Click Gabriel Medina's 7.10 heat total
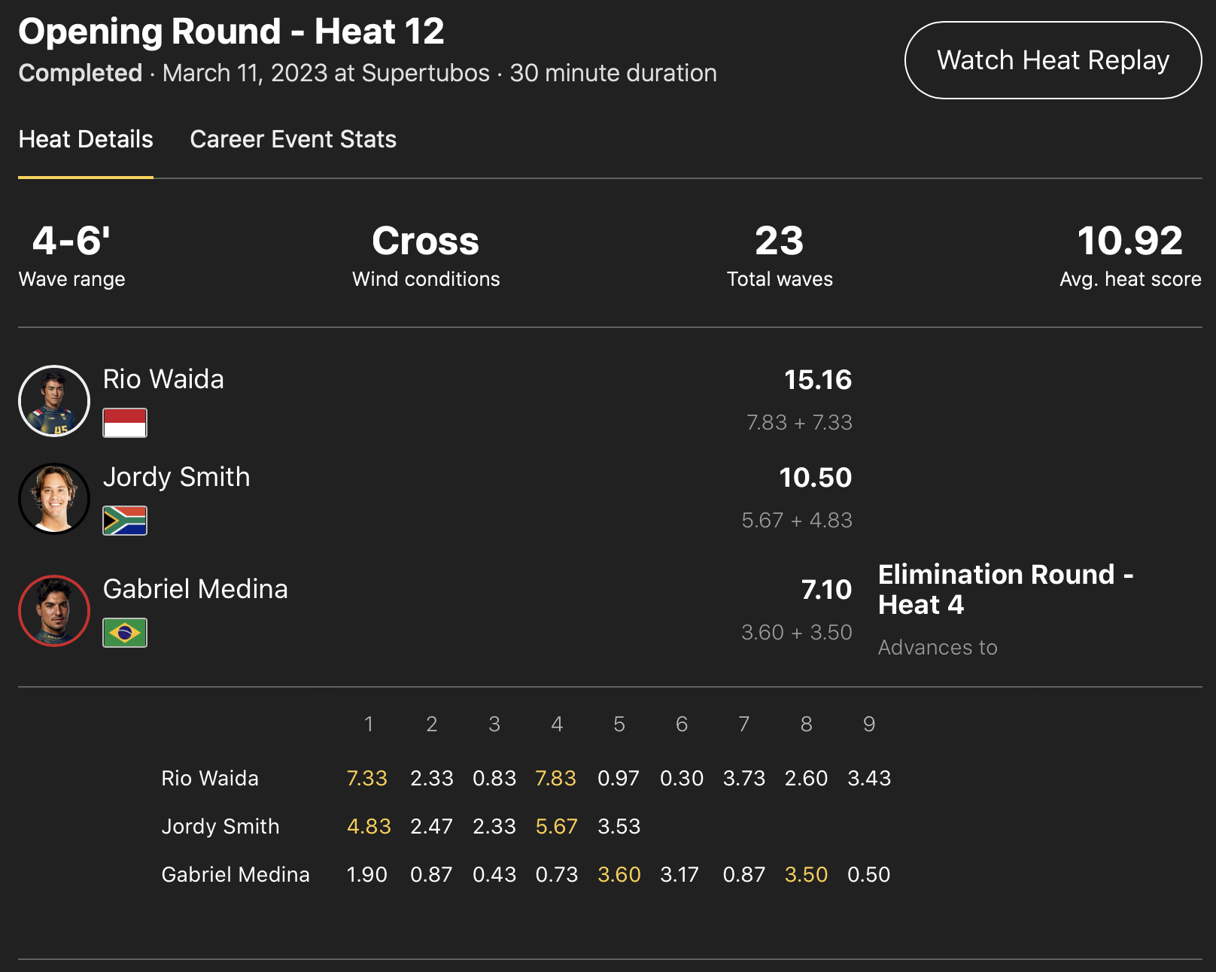The width and height of the screenshot is (1216, 972). tap(826, 590)
